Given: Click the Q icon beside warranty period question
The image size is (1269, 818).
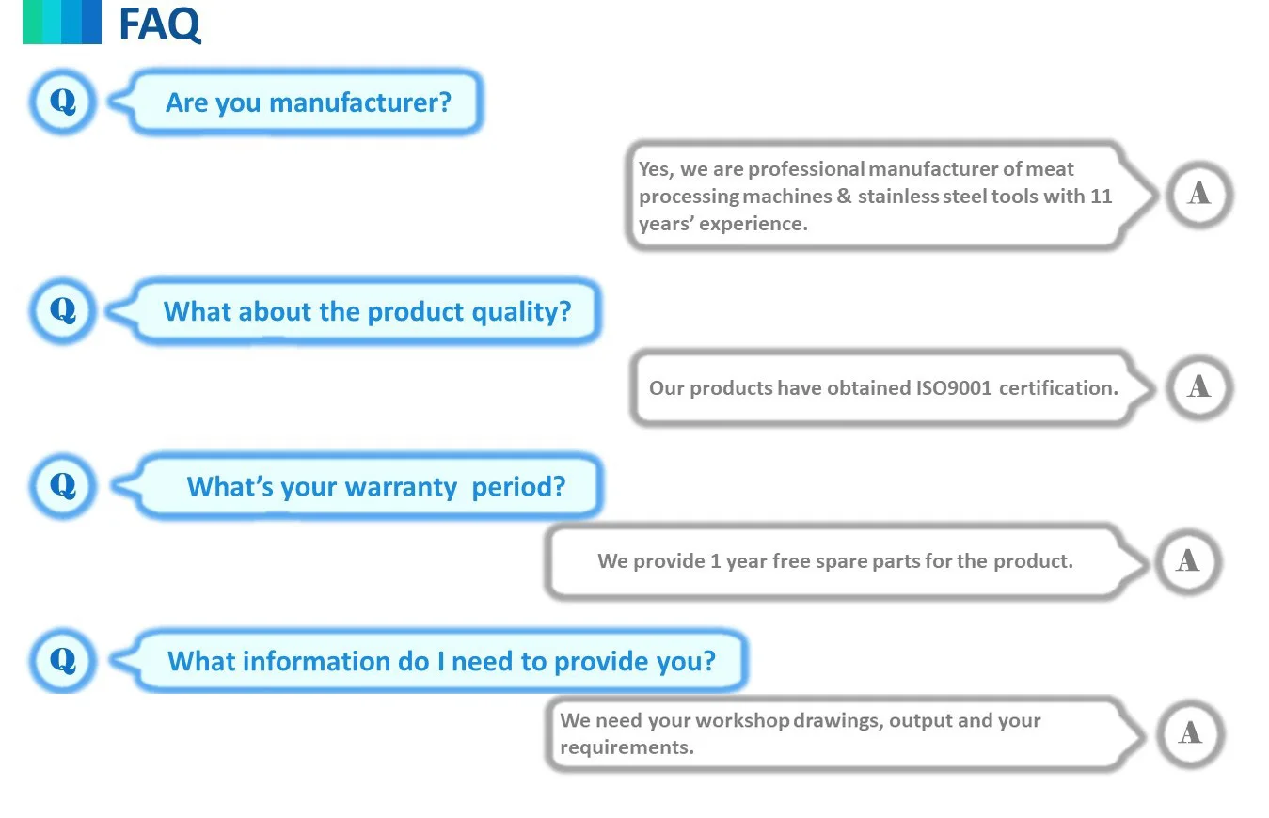Looking at the screenshot, I should (63, 485).
